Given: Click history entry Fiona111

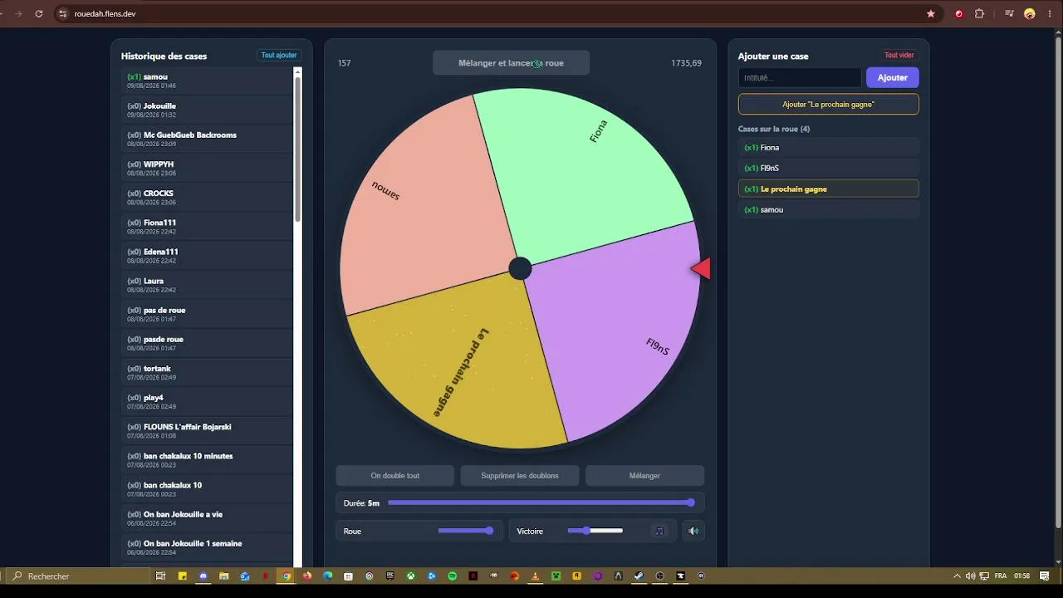Looking at the screenshot, I should click(x=208, y=226).
